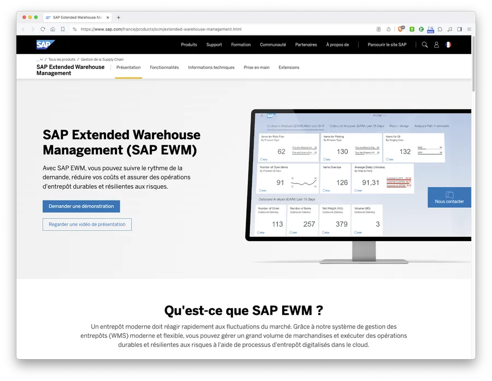Viewport: 492px width, 381px height.
Task: Close the SAP Extended Warehouse tab
Action: tap(108, 17)
